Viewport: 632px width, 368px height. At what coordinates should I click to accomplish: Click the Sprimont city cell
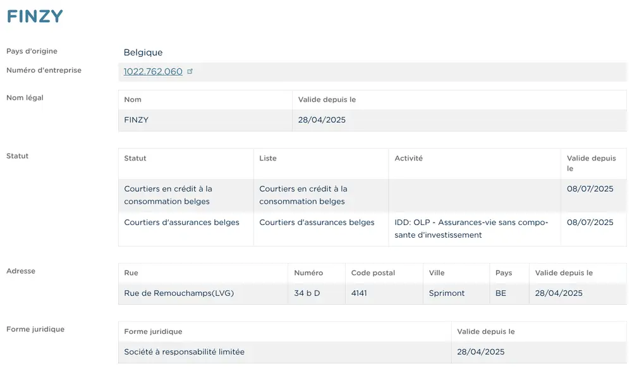point(447,293)
